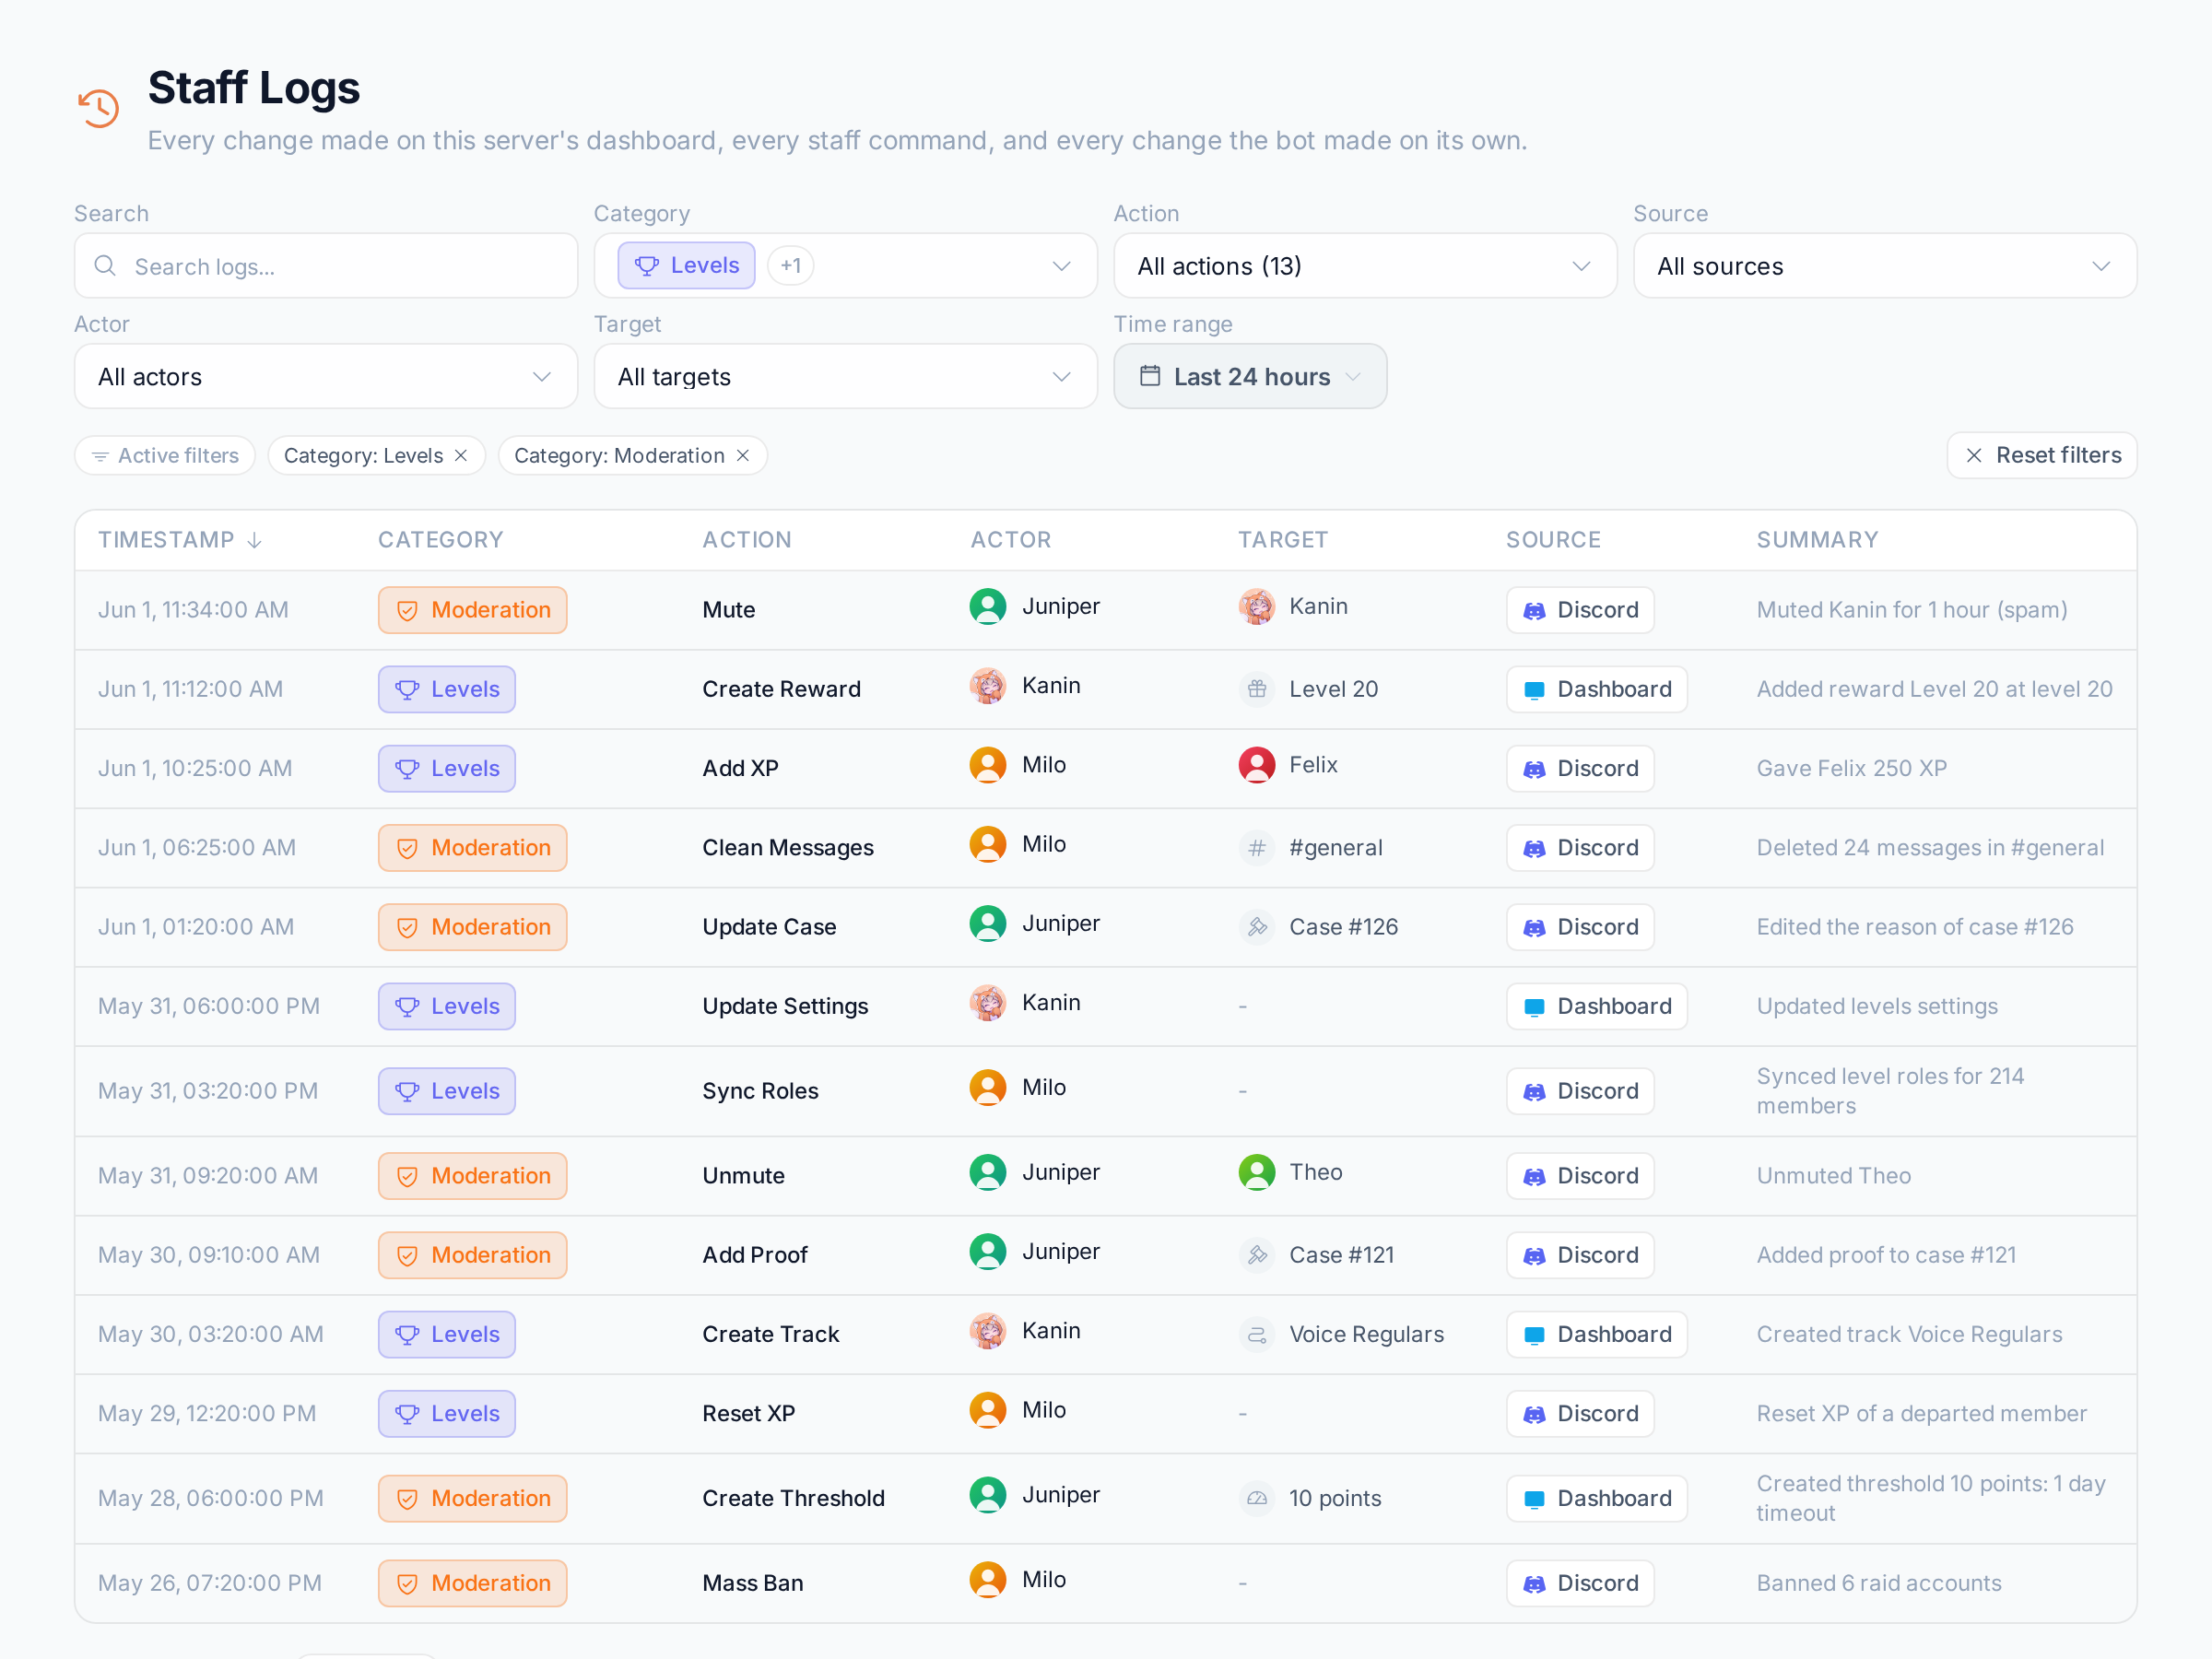Click the Moderation badge in Mute row
2212x1659 pixels.
473,610
